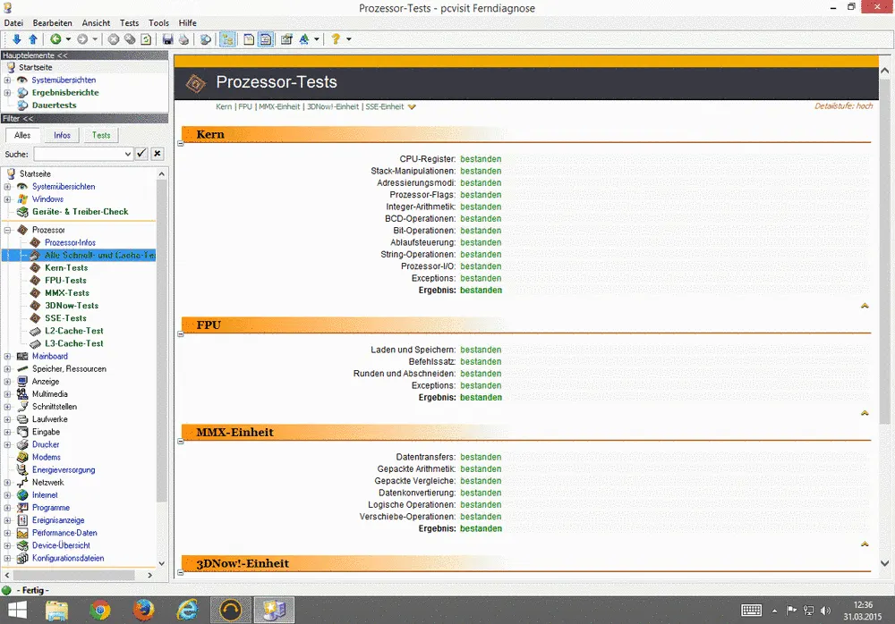Open Chrome from the taskbar

tap(100, 611)
